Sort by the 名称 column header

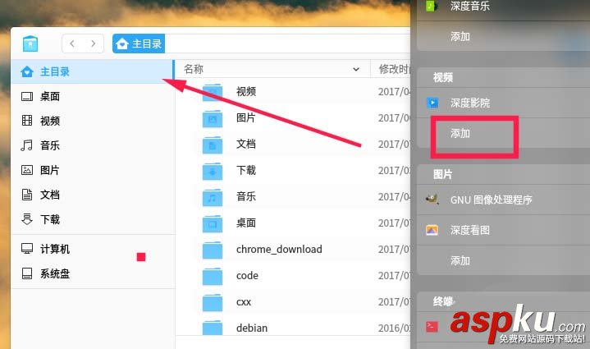click(273, 69)
